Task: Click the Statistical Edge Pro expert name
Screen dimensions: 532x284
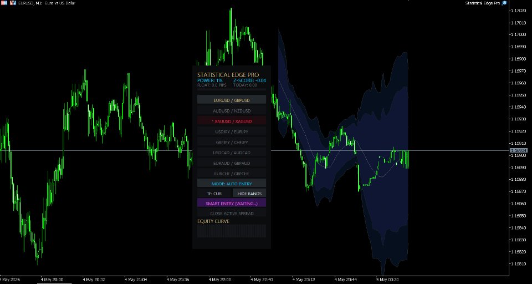Action: 483,3
